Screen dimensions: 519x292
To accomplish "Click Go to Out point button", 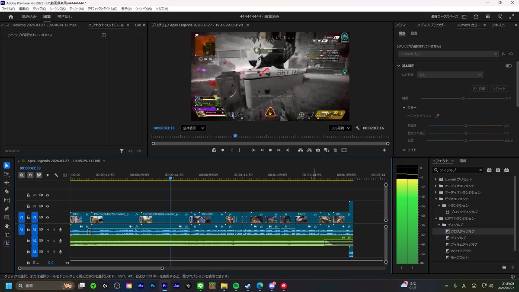I will (288, 150).
